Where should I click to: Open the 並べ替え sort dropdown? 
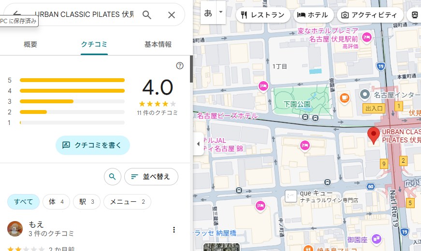(x=151, y=177)
